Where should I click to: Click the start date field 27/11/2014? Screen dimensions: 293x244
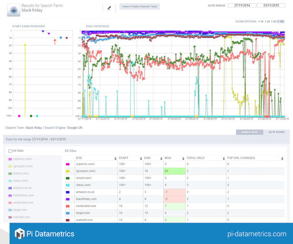242,5
